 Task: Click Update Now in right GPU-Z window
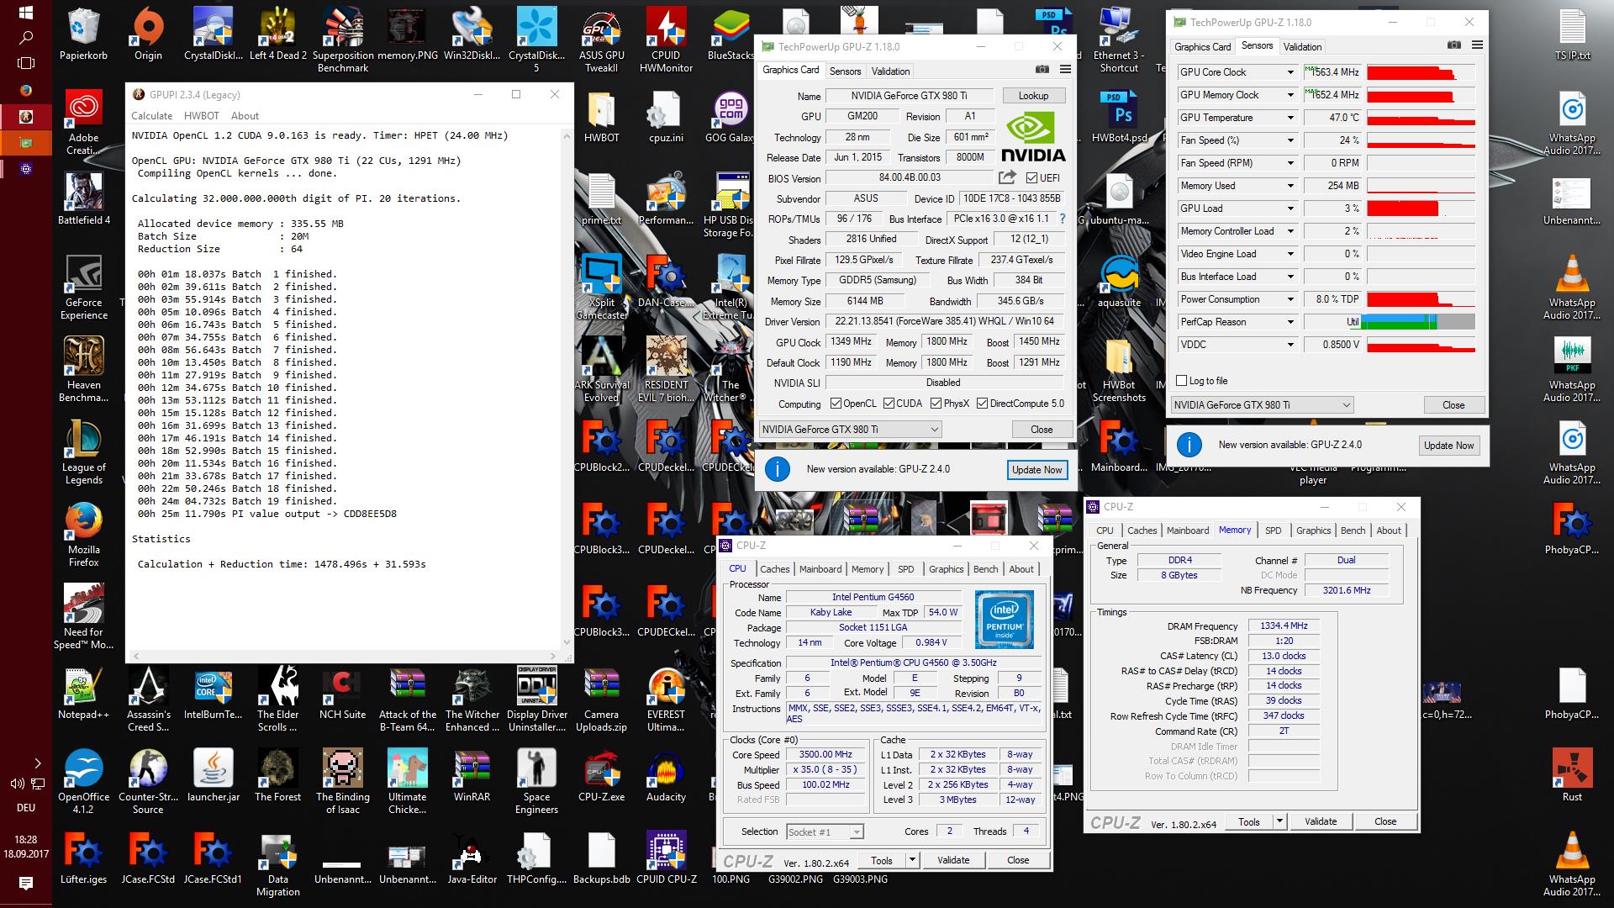pos(1448,446)
